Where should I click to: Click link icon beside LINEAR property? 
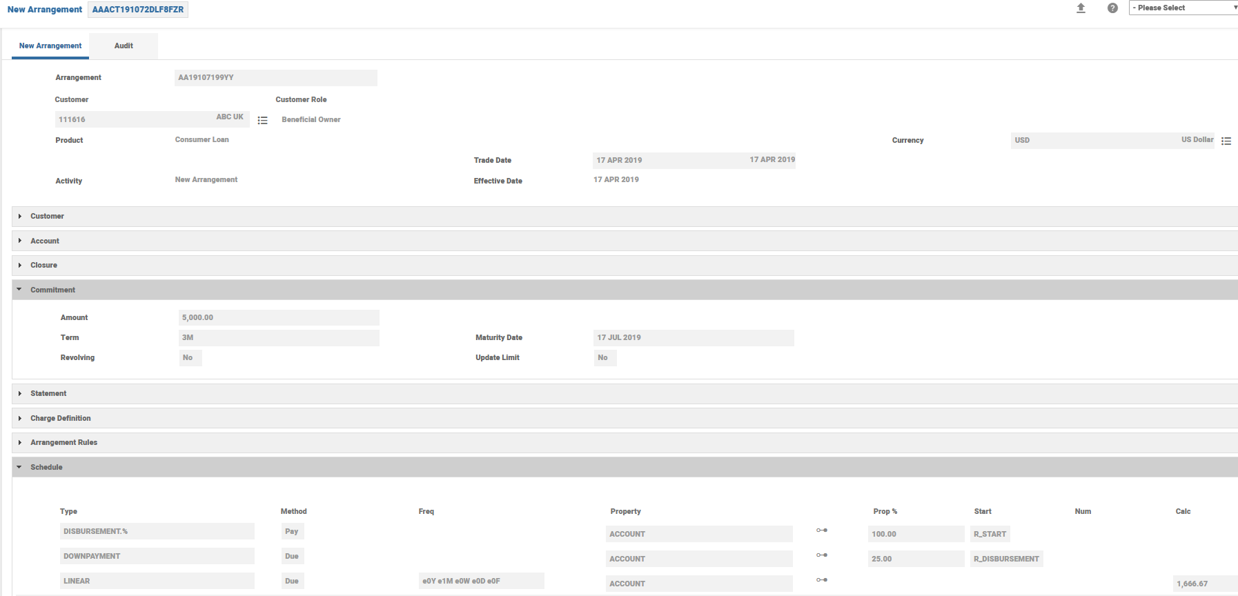(821, 580)
